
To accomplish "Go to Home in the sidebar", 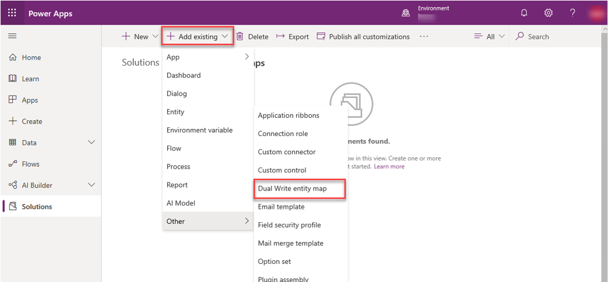I will [31, 57].
